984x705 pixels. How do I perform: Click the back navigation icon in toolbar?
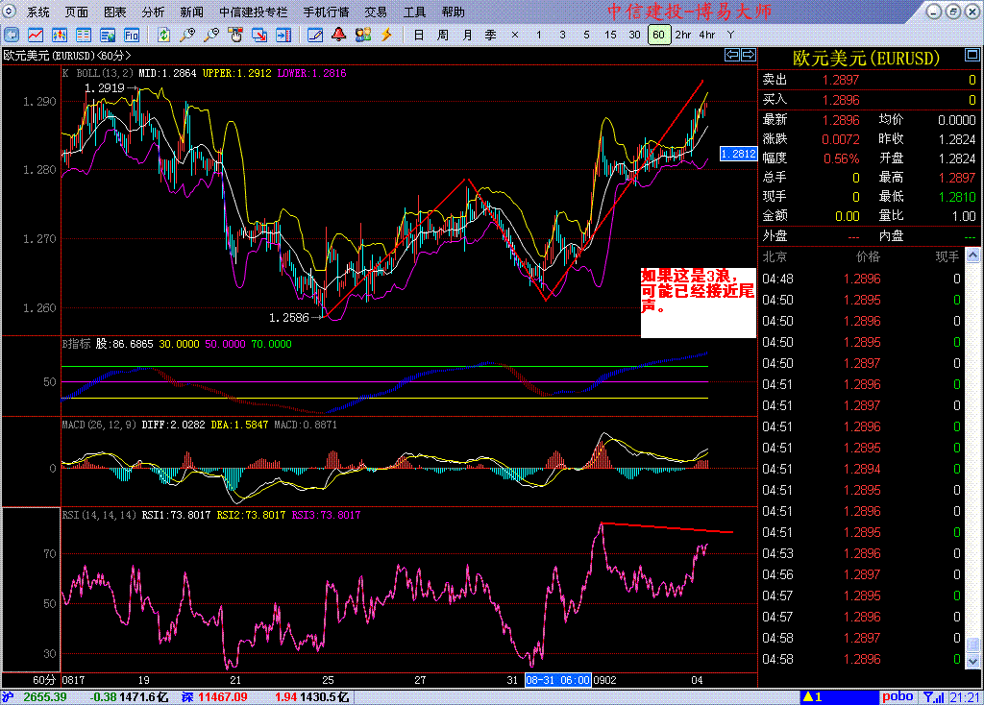pyautogui.click(x=12, y=36)
